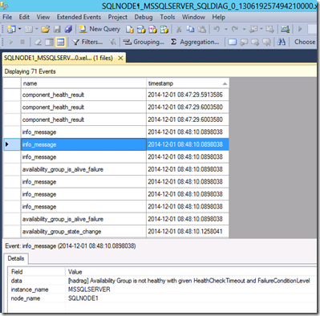320x316 pixels.
Task: Click the Database Engine Query icon
Action: tap(130, 29)
